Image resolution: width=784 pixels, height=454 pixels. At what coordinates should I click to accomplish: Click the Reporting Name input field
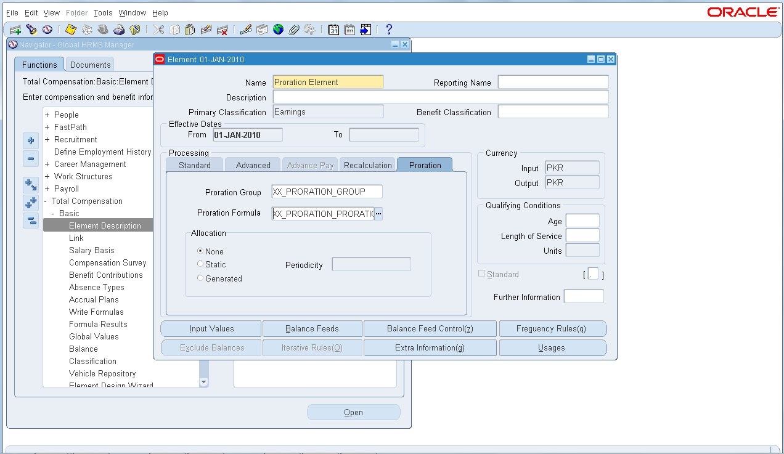[553, 82]
